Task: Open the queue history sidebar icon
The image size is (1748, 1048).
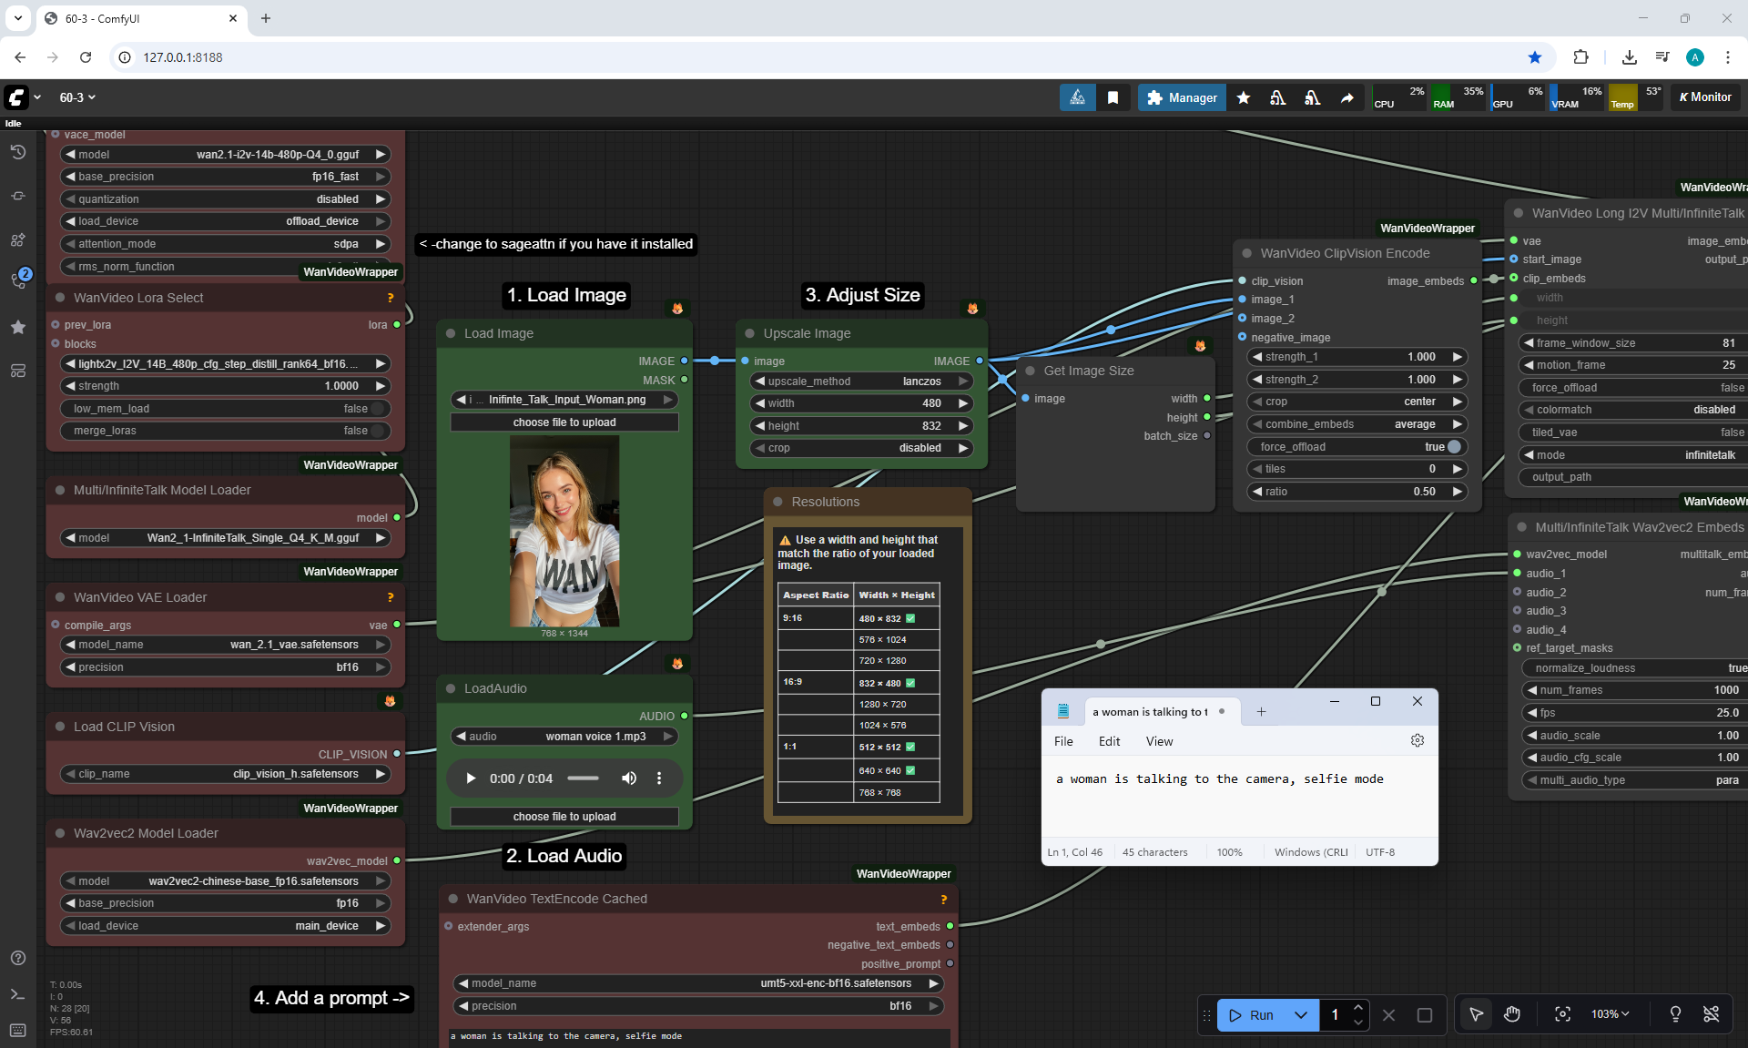Action: pyautogui.click(x=17, y=152)
